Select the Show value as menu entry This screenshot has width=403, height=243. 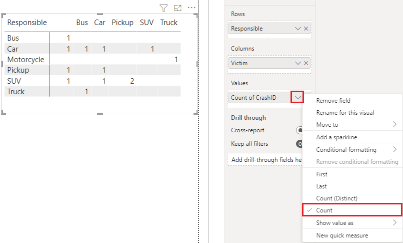pos(352,222)
